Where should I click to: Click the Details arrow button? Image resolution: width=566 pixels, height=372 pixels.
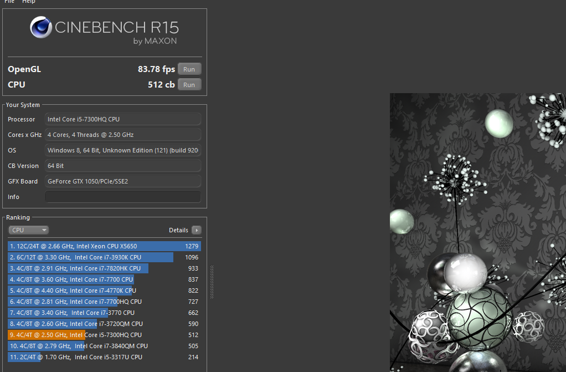(x=197, y=230)
